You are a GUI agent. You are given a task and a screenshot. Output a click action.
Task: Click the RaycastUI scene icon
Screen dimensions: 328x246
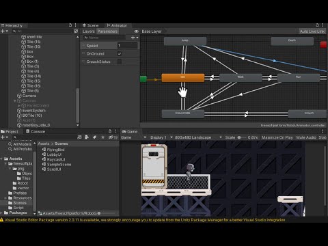point(44,159)
